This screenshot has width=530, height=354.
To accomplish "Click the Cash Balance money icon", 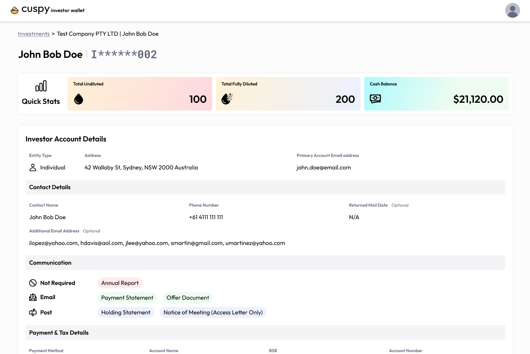I will (375, 99).
